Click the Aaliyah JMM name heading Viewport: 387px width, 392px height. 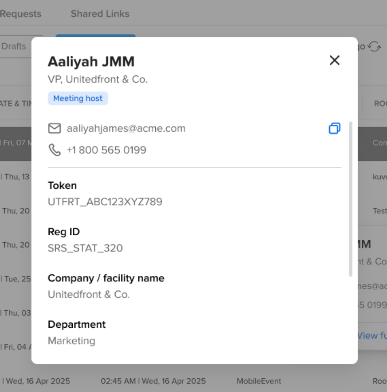[x=91, y=62]
